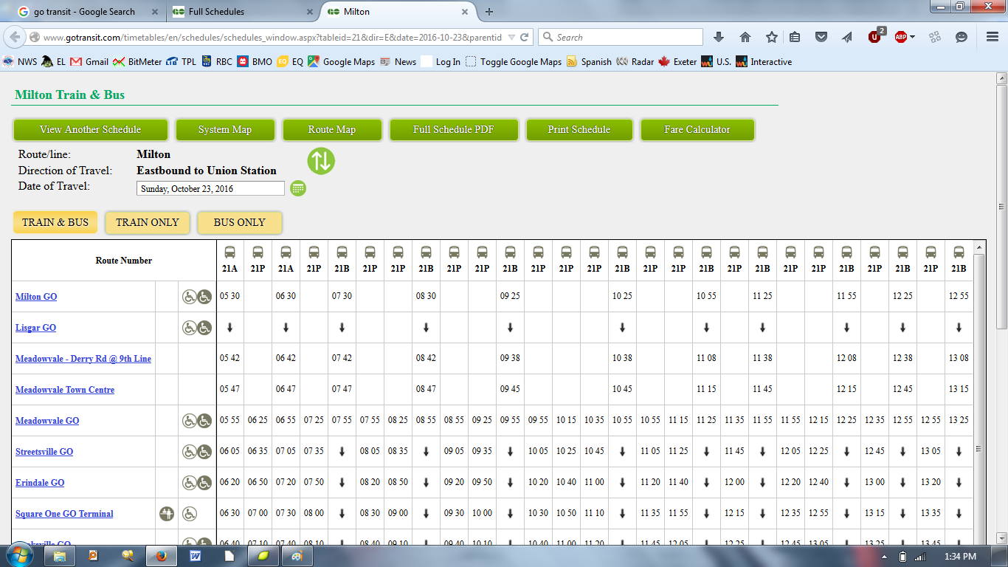This screenshot has width=1008, height=567.
Task: Click the 05 30 Milton GO departure time
Action: (229, 296)
